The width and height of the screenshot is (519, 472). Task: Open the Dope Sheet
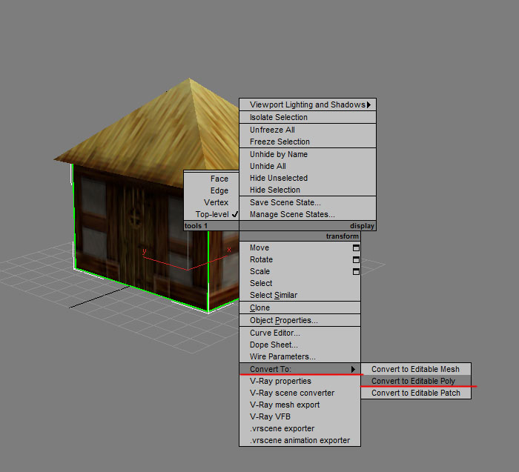pos(300,345)
